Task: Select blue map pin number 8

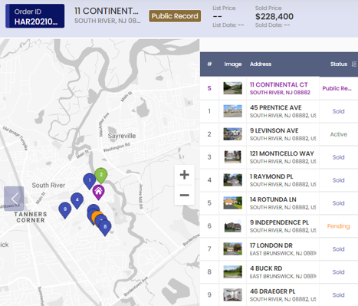Action: pos(105,228)
